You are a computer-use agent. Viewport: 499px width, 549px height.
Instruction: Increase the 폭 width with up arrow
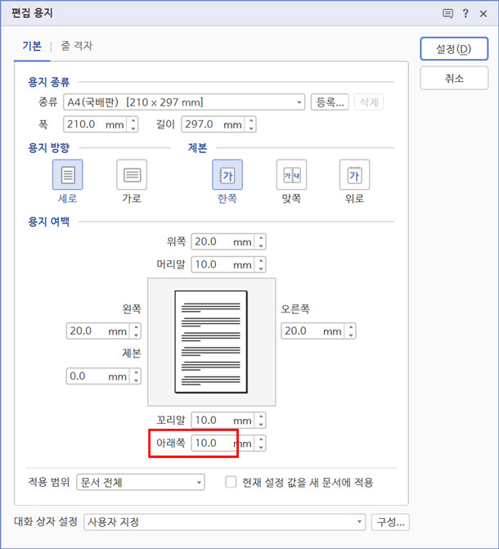pos(133,120)
